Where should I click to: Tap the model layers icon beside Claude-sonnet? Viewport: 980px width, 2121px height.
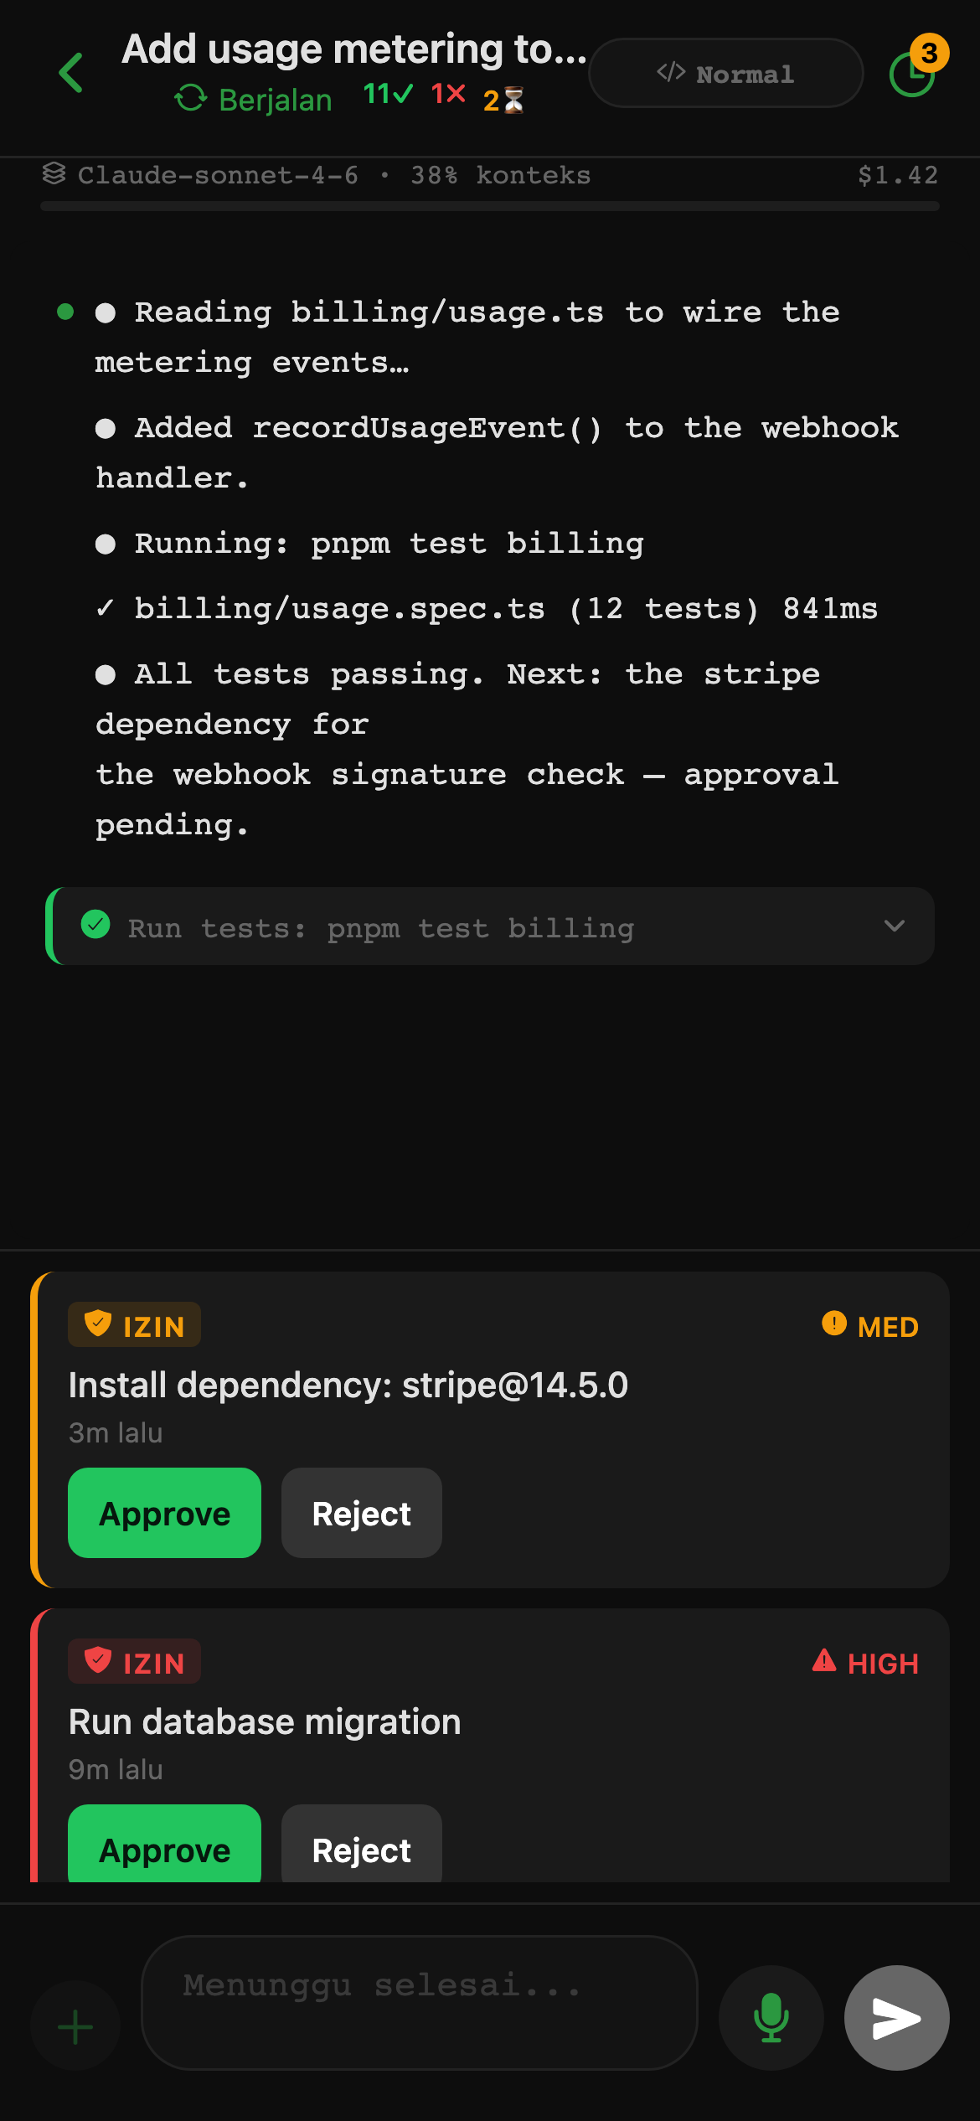click(54, 173)
